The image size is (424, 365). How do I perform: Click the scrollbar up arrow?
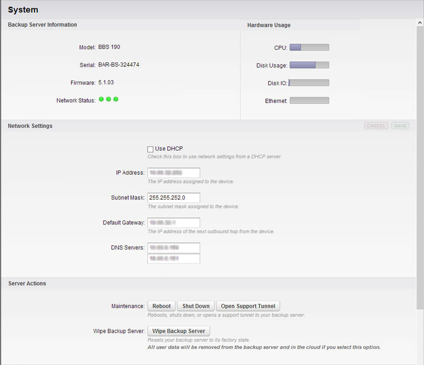[x=420, y=22]
